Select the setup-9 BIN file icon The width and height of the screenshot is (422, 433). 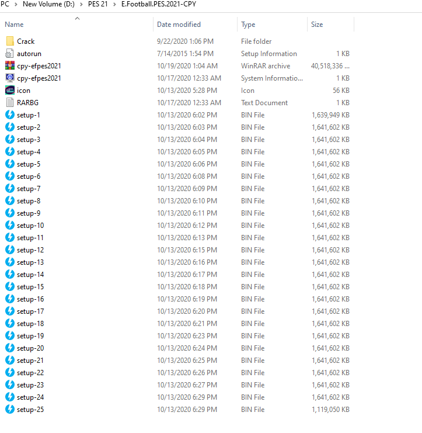click(10, 213)
